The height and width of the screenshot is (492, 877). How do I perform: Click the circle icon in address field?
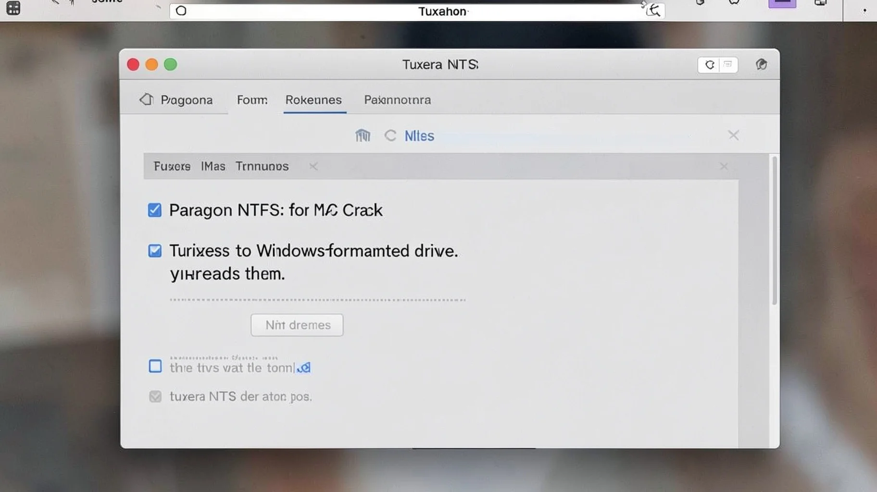(181, 11)
